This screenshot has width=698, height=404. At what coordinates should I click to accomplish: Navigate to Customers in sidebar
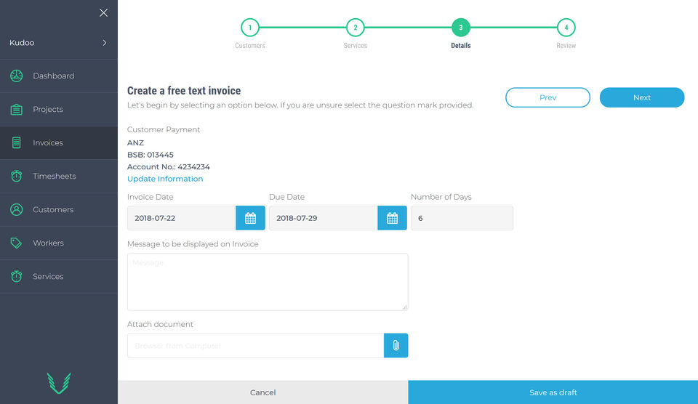point(59,209)
